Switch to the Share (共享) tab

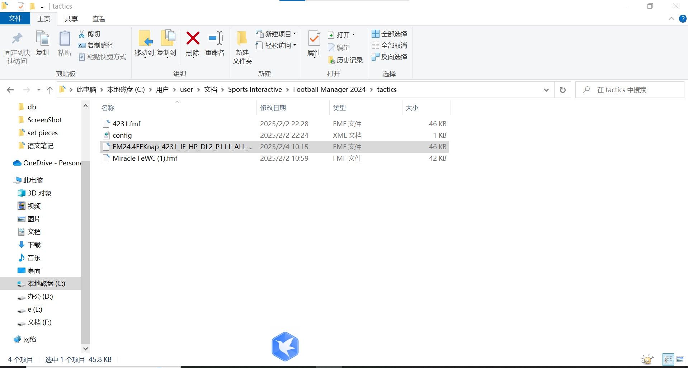71,19
